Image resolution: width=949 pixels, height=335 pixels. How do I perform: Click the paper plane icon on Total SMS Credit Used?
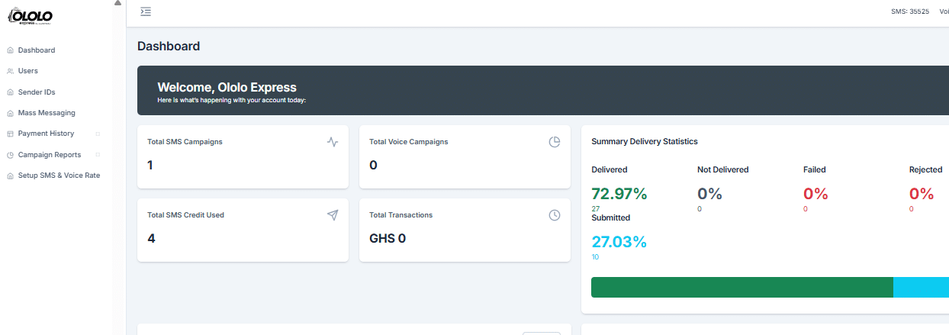[x=333, y=215]
